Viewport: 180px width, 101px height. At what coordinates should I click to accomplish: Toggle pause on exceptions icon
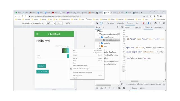124,88
